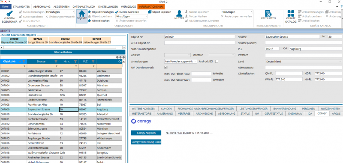Click the three grey dots above grid

click(120, 57)
